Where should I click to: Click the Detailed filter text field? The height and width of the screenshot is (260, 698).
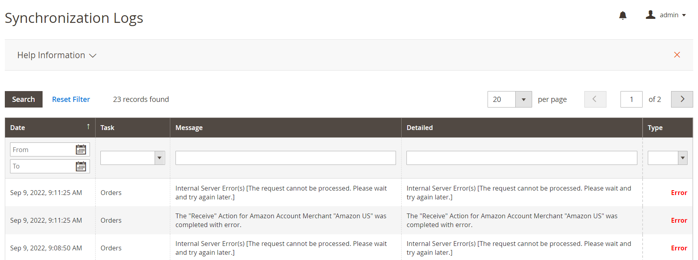point(521,158)
